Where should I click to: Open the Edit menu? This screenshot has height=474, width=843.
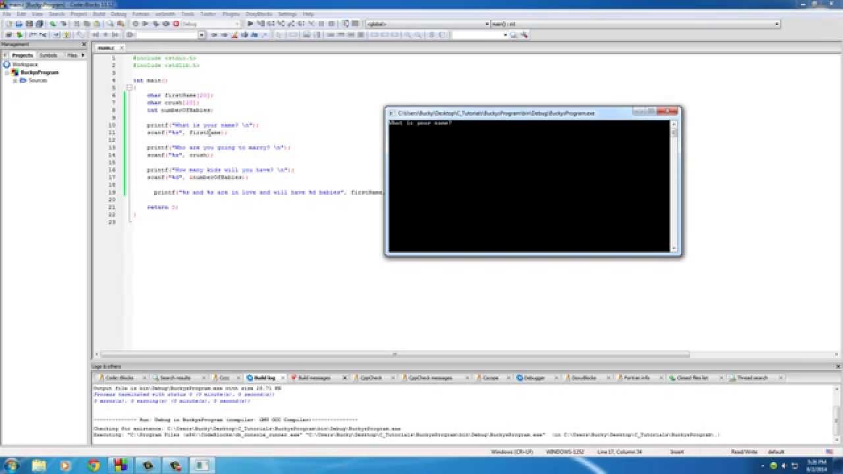pyautogui.click(x=21, y=14)
